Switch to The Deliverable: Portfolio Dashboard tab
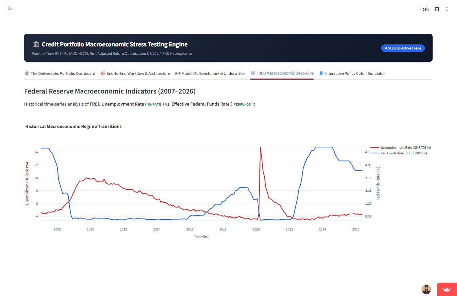Image resolution: width=457 pixels, height=296 pixels. click(x=60, y=73)
